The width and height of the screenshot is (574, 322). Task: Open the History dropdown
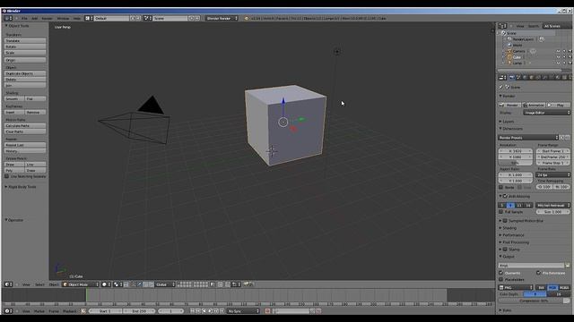pyautogui.click(x=25, y=151)
